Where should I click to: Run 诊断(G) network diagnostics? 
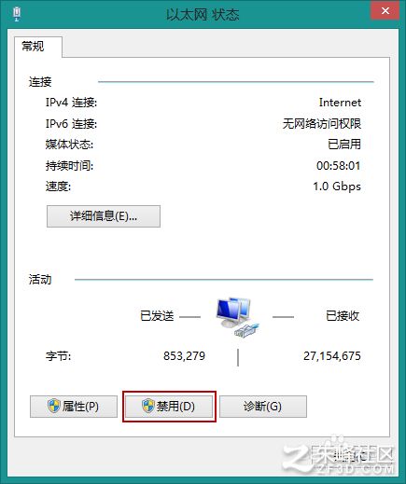263,407
